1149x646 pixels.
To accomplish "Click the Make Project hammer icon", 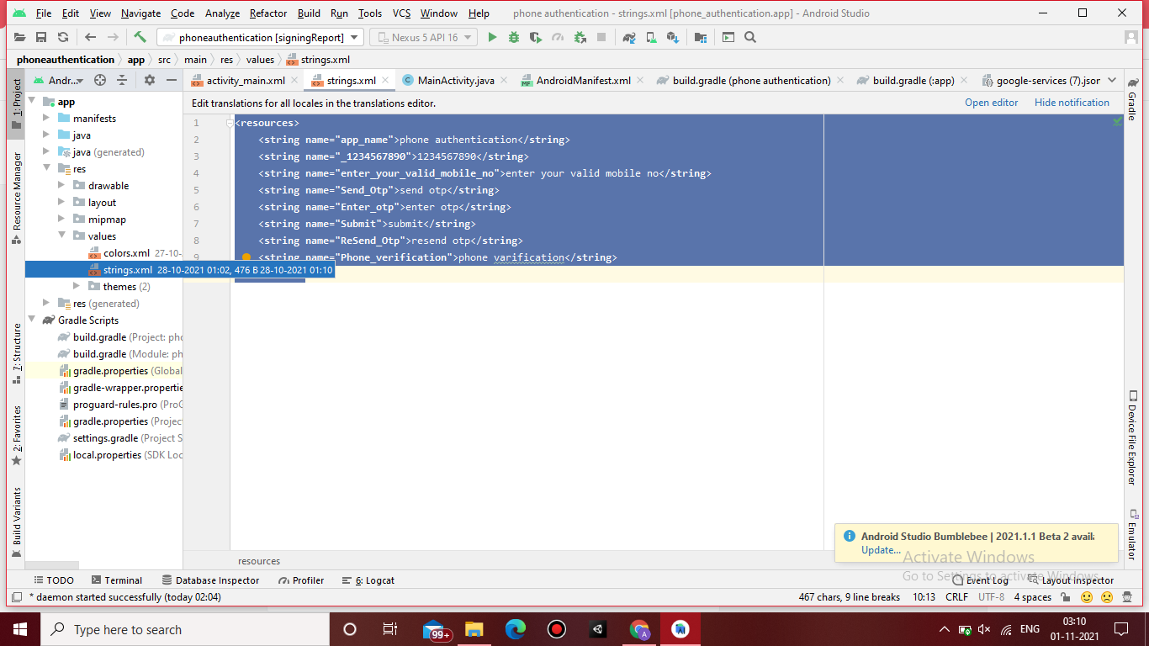I will click(140, 37).
